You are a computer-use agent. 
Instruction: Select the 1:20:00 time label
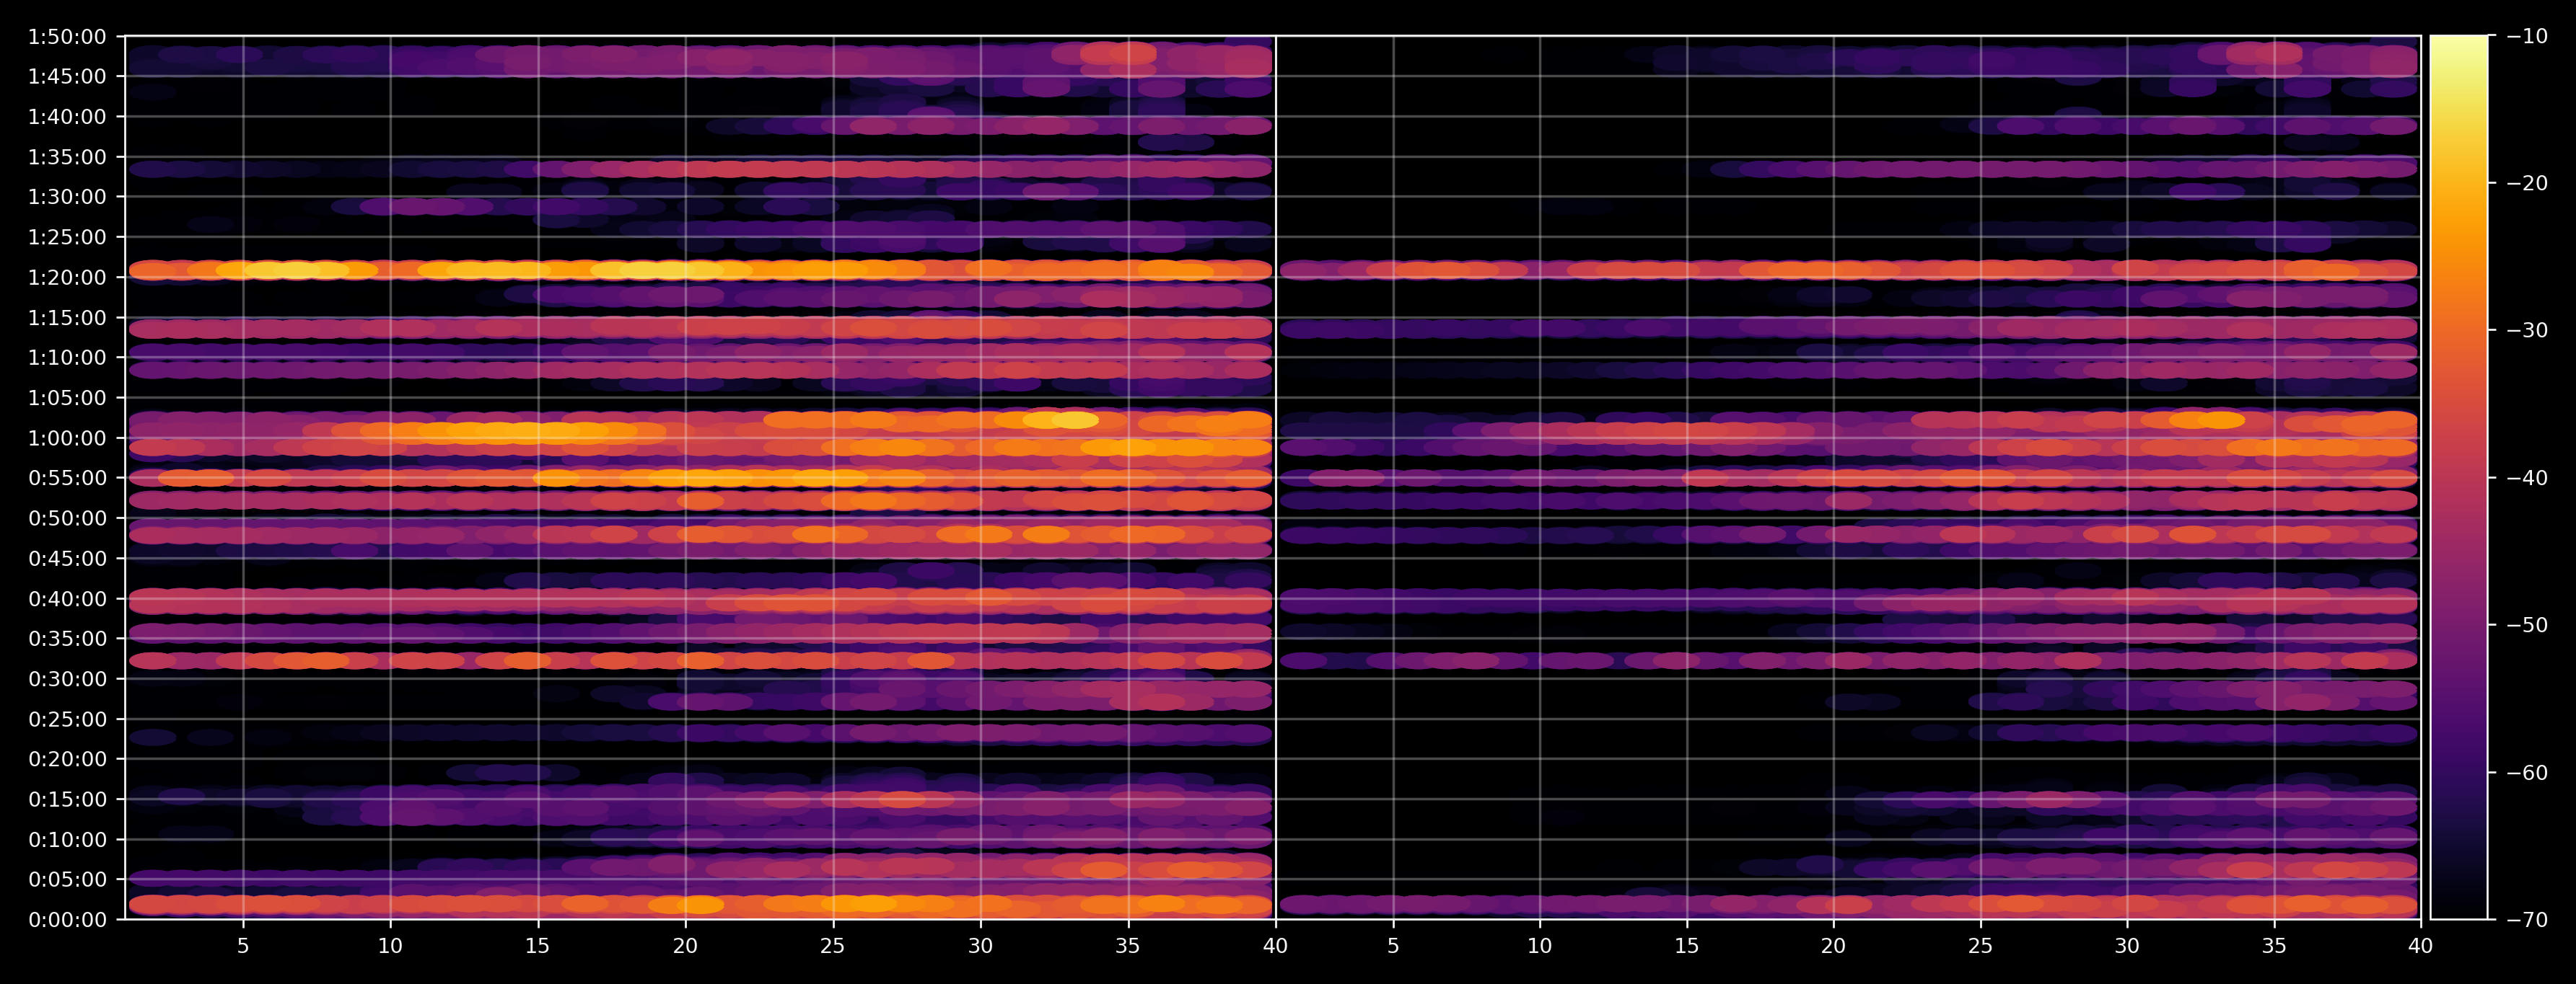[67, 278]
